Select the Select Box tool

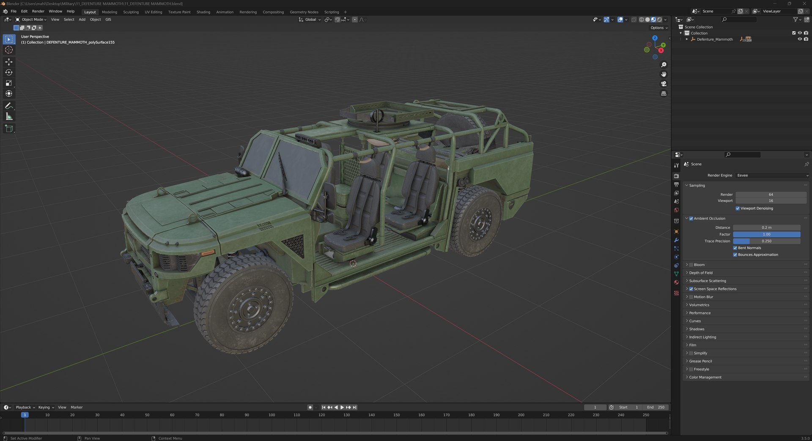point(9,39)
